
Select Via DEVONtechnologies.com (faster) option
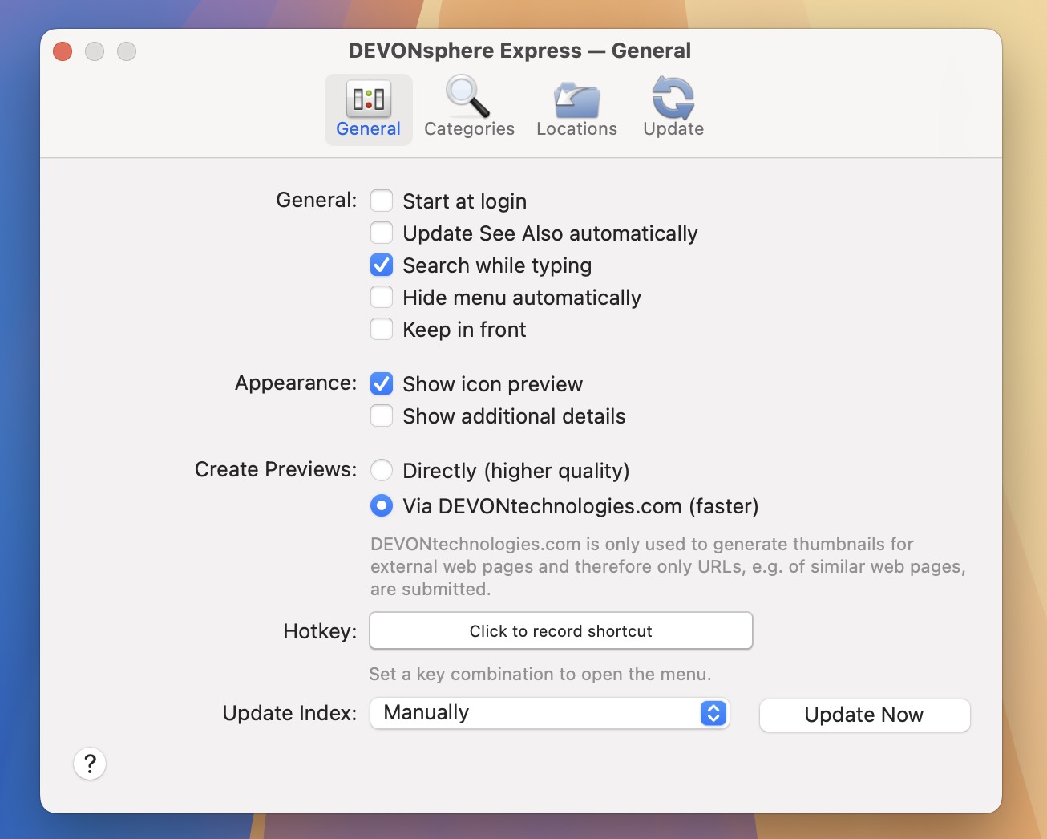pyautogui.click(x=382, y=505)
